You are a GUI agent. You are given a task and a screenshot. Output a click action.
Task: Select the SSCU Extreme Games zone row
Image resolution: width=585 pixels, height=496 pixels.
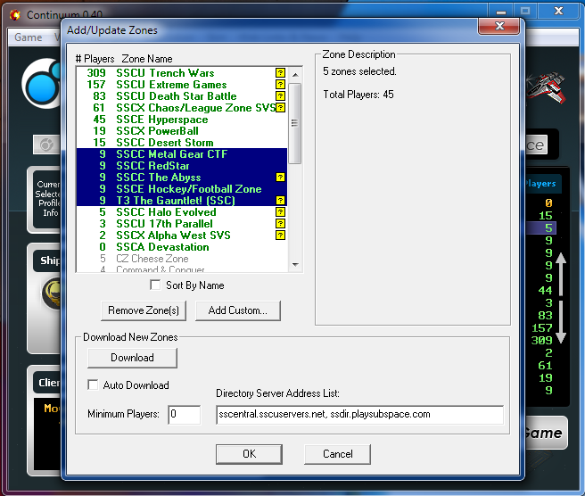(x=182, y=85)
